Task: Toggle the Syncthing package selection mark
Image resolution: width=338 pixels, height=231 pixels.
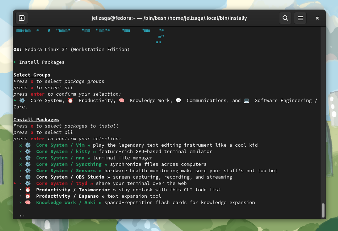Action: pos(21,164)
